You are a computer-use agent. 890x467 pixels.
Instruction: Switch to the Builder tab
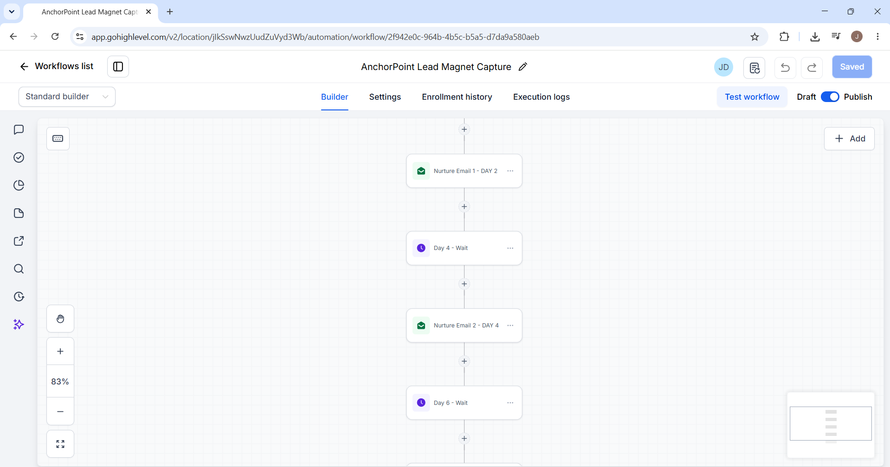click(335, 97)
